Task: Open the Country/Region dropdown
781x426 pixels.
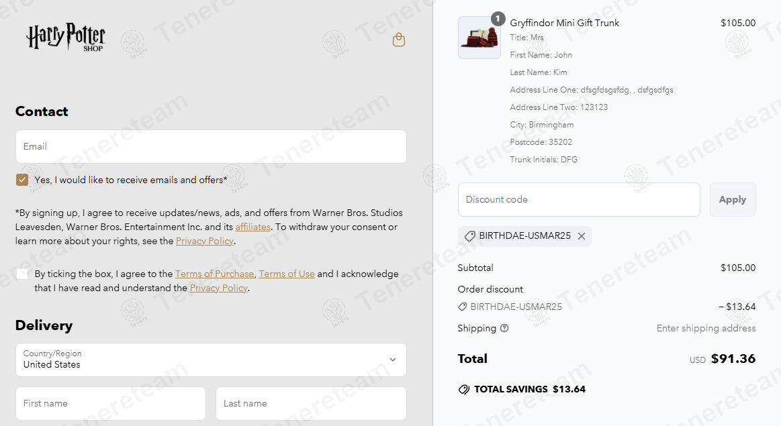Action: click(x=211, y=360)
